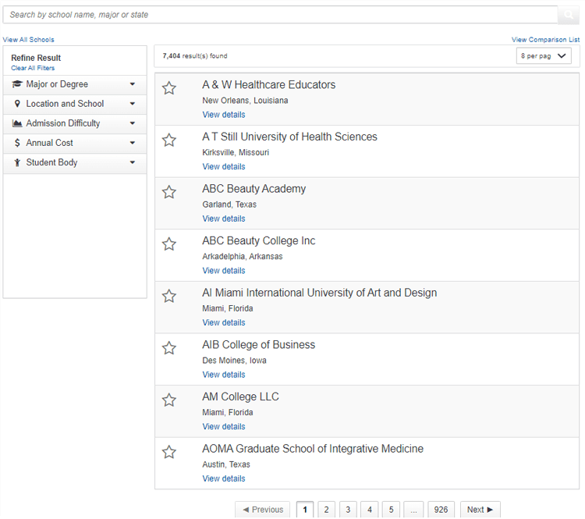
Task: Open the 8 per page dropdown
Action: click(x=544, y=56)
